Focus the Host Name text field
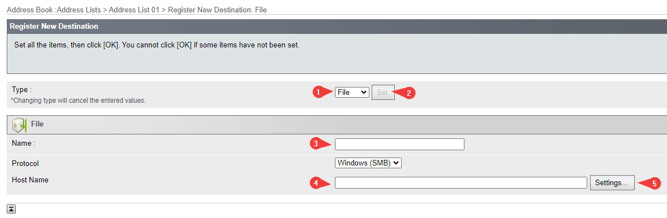Viewport: 667px width, 218px height. click(461, 183)
